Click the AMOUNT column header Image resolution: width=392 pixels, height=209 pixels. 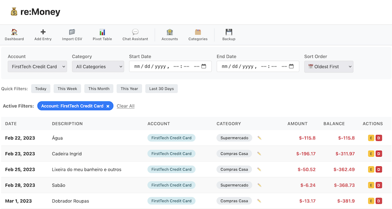297,124
